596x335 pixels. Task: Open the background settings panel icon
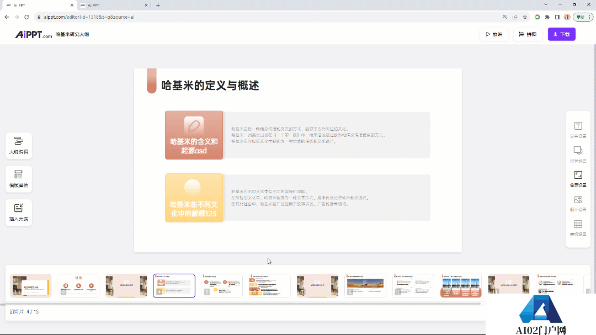click(x=578, y=179)
